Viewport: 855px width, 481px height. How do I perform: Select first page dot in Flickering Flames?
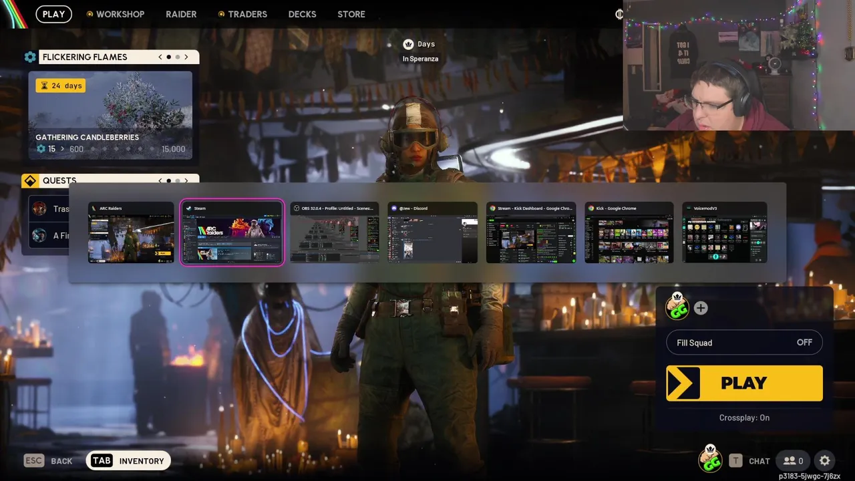169,57
